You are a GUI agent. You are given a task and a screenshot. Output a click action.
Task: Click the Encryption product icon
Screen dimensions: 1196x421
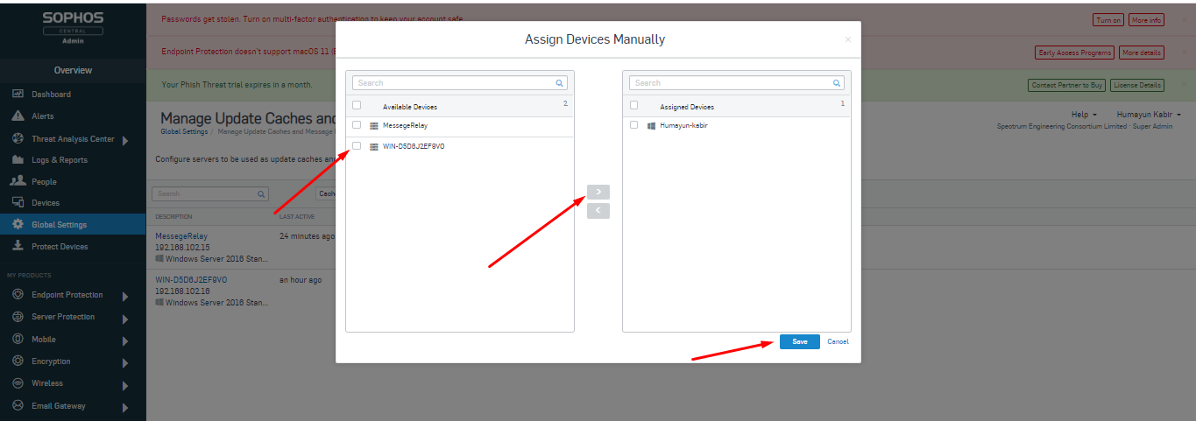coord(18,361)
